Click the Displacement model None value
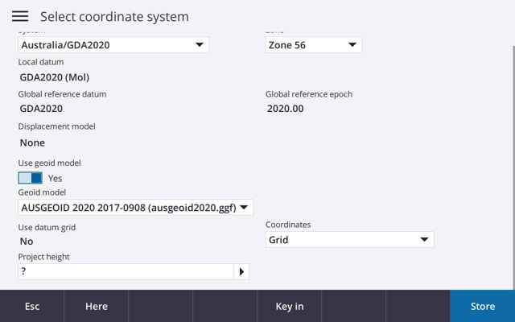The width and height of the screenshot is (515, 322). (x=32, y=142)
